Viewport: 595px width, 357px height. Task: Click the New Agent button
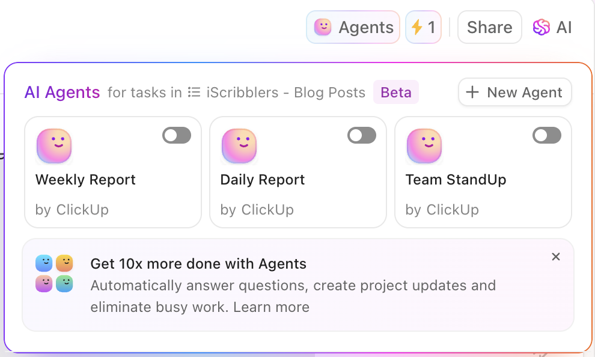pos(515,92)
